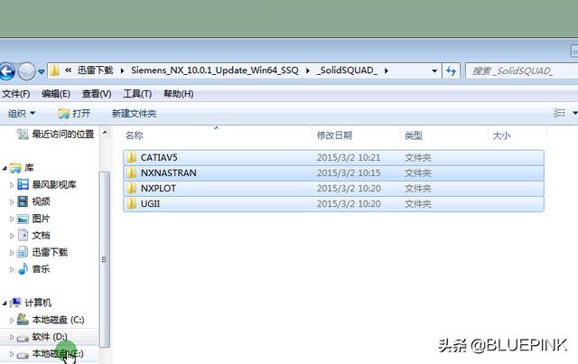Expand the 暴风影视库 tree node
The width and height of the screenshot is (578, 364).
(x=12, y=185)
